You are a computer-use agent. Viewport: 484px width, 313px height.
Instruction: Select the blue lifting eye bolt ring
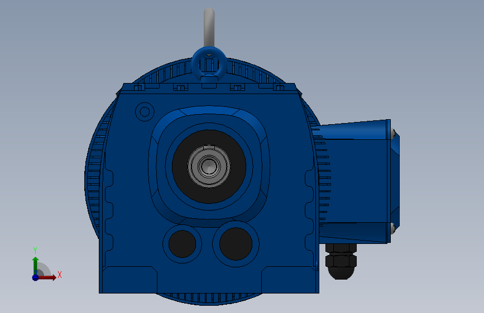click(x=209, y=64)
